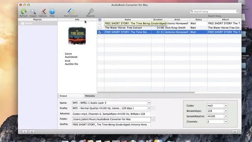Toggle the select-all checkbox in the table header
The image size is (252, 142).
pos(100,20)
